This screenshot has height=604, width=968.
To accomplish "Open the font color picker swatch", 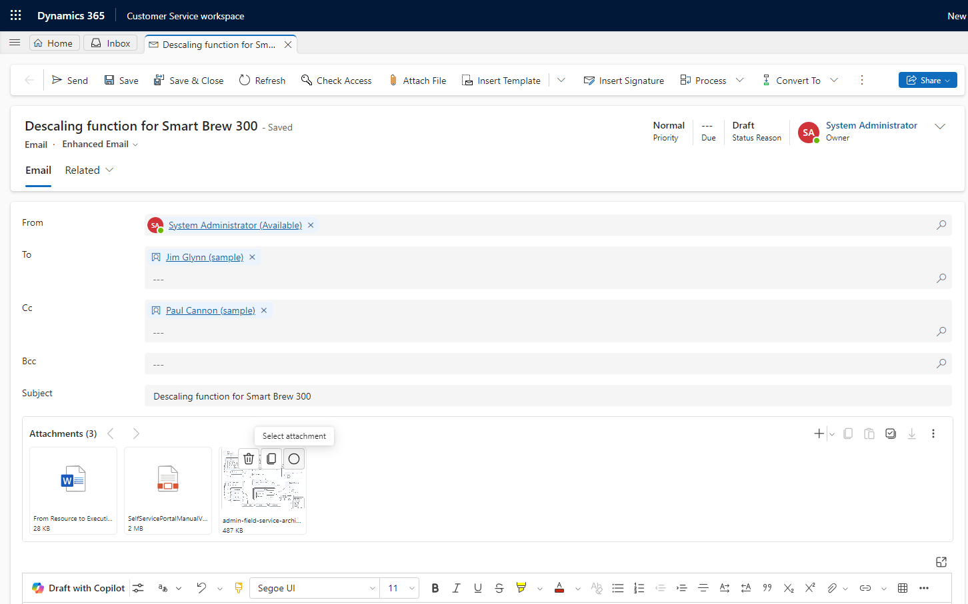I will coord(559,588).
